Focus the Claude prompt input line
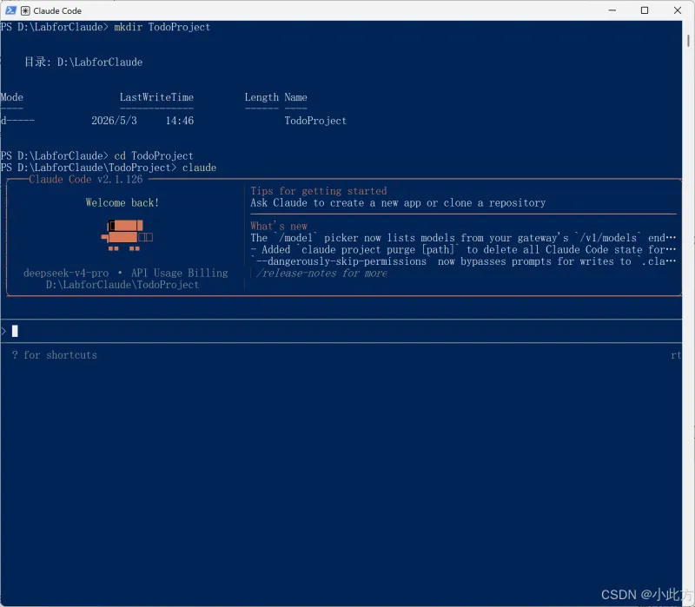The width and height of the screenshot is (695, 607). [x=341, y=331]
